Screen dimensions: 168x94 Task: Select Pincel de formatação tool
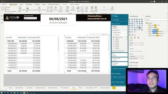click(x=10, y=11)
